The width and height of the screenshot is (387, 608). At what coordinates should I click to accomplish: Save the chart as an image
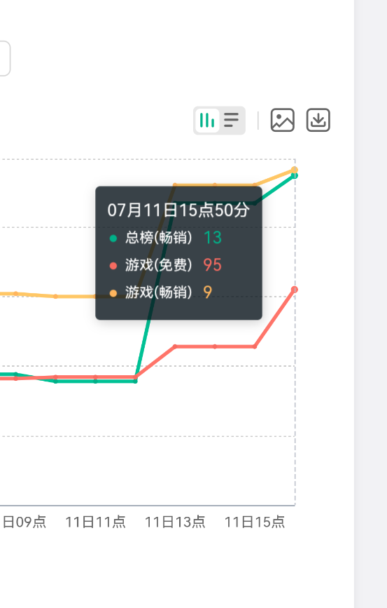(282, 120)
